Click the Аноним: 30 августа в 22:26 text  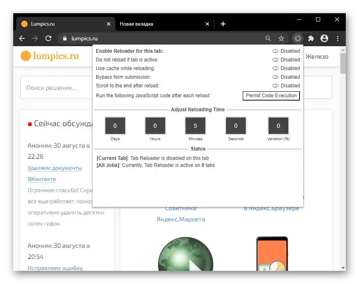tap(59, 151)
